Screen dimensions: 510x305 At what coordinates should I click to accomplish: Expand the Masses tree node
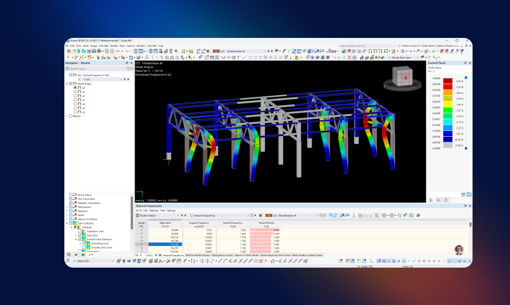click(x=67, y=116)
